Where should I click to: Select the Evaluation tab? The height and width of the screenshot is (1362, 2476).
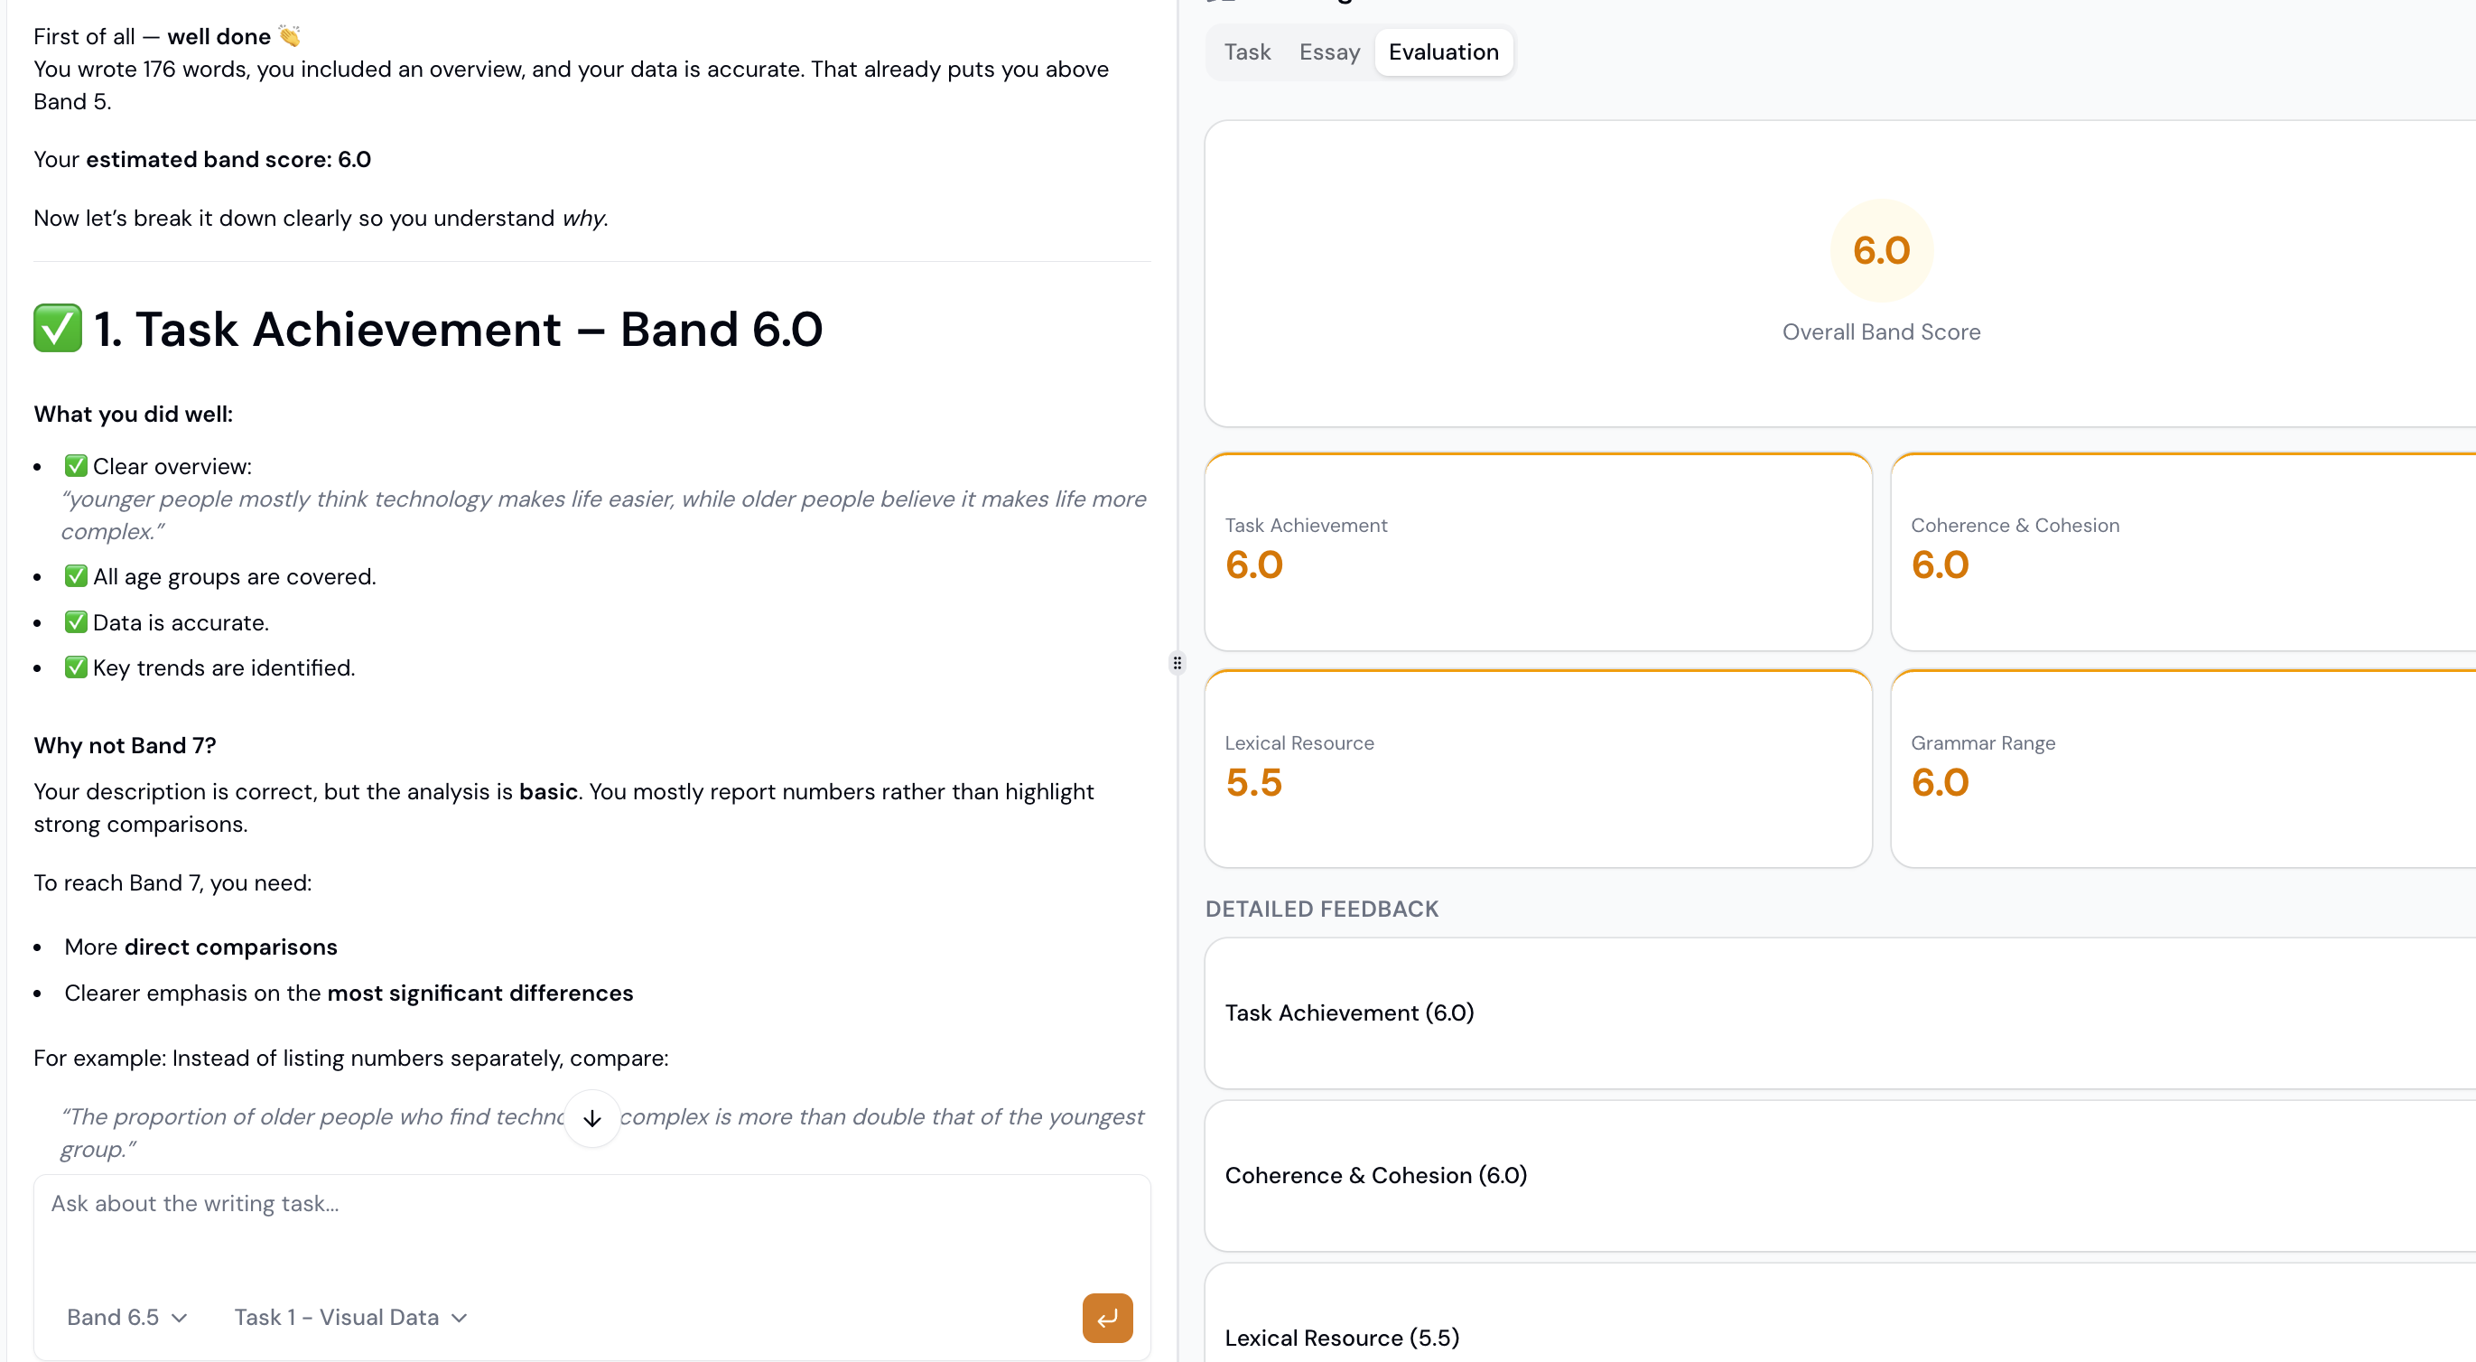1443,51
